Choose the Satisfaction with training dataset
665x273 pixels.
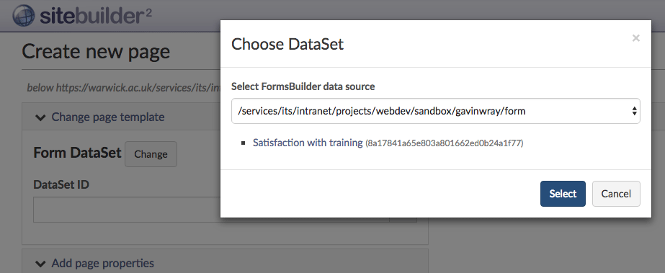[308, 143]
